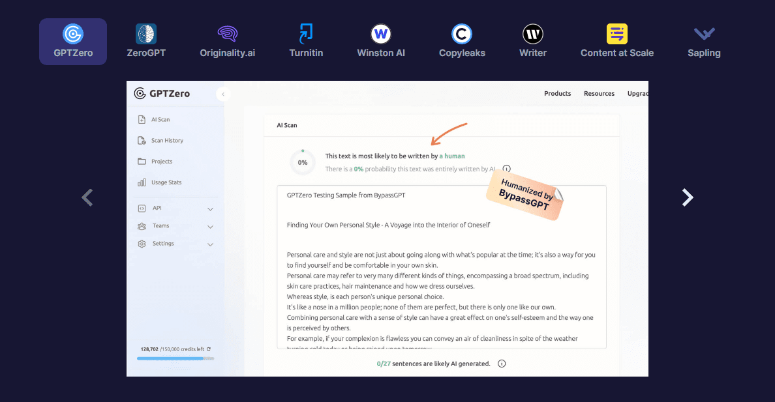Click the Originality.ai brain swirl icon
The width and height of the screenshot is (775, 402).
tap(228, 34)
